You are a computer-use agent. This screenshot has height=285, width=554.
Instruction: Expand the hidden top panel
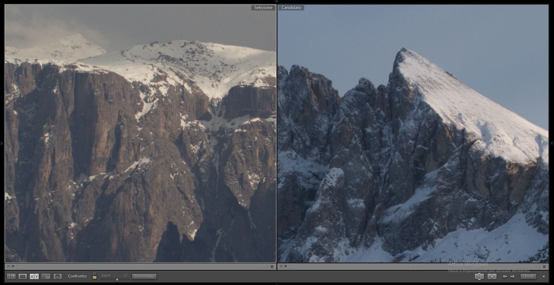pos(277,1)
